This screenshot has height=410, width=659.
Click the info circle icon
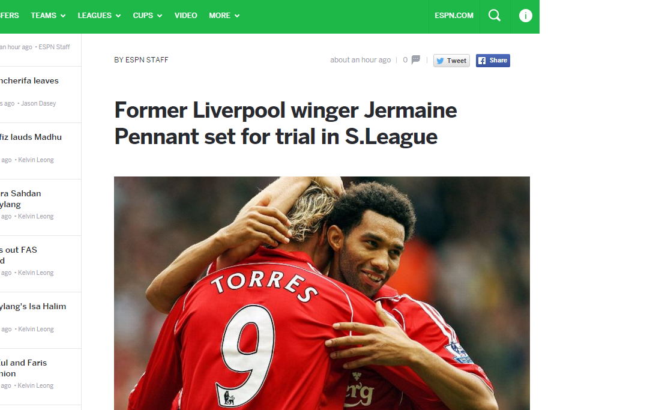pyautogui.click(x=525, y=16)
